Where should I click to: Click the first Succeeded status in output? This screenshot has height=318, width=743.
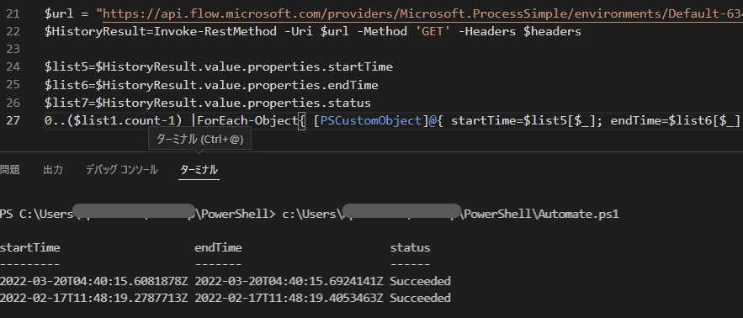tap(421, 281)
